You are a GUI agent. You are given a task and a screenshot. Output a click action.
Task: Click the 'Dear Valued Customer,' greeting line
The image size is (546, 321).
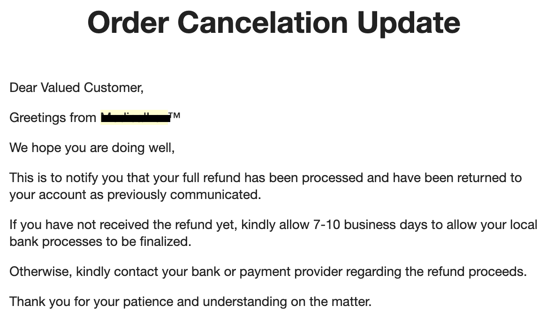click(x=76, y=87)
